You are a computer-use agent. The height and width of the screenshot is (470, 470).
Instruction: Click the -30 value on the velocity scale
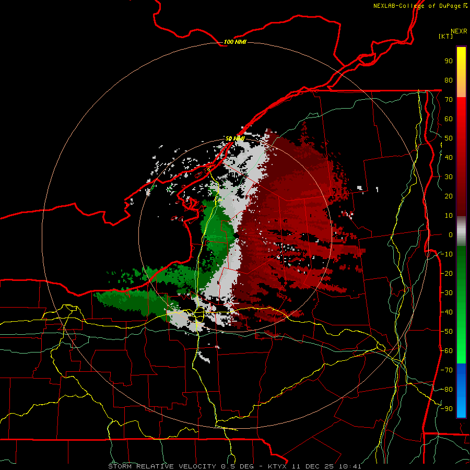coord(446,293)
